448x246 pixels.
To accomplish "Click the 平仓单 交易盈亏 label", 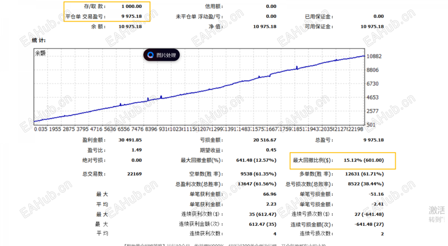I will pyautogui.click(x=86, y=16).
